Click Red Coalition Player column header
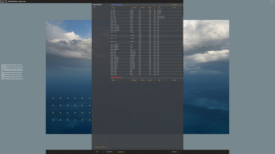 174,80
